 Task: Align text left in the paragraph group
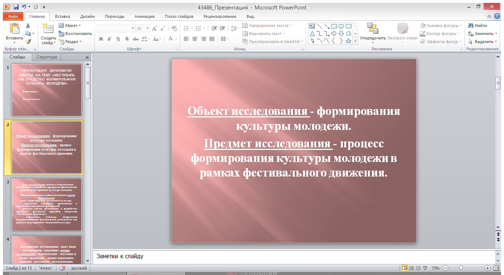[186, 39]
